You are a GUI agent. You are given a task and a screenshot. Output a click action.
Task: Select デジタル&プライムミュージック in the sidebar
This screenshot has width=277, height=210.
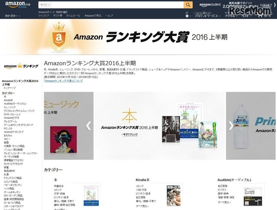[x=19, y=111]
